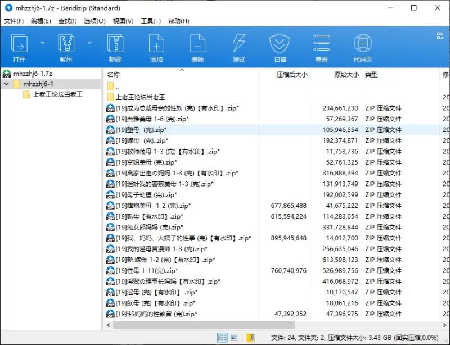Run the 测试 (Test archive) lightning icon
Viewport: 450px width, 345px height.
point(238,48)
